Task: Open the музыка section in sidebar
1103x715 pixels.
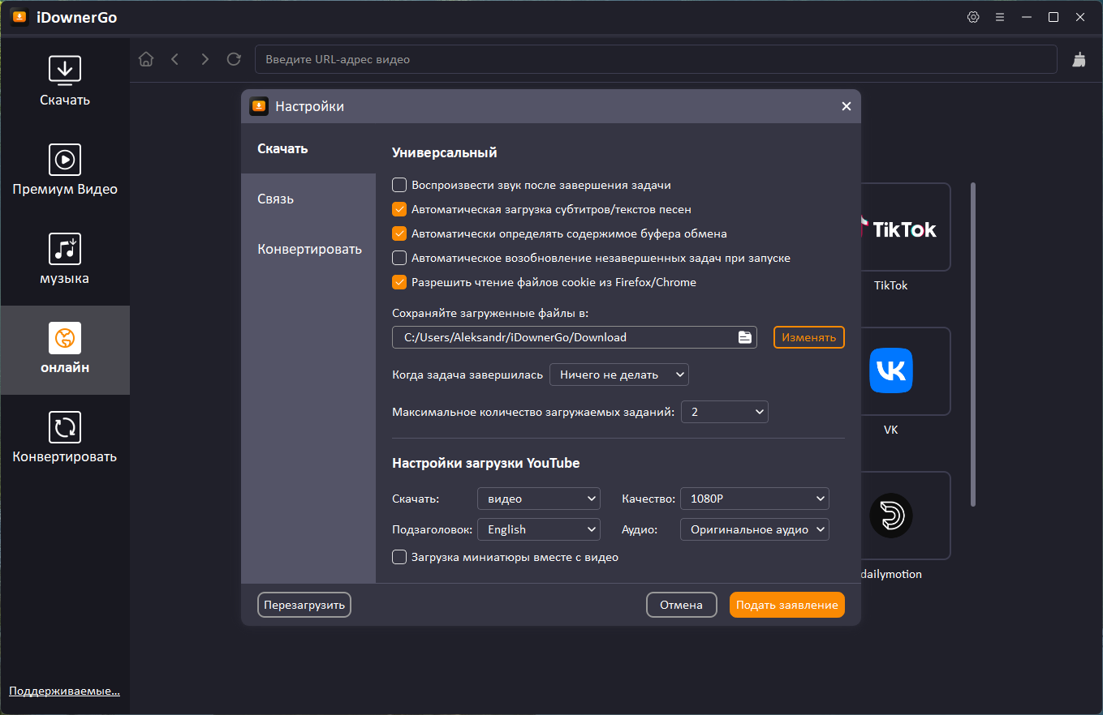Action: point(65,259)
